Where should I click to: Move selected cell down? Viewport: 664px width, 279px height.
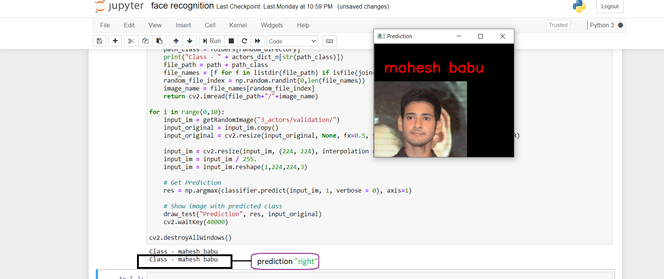(190, 41)
